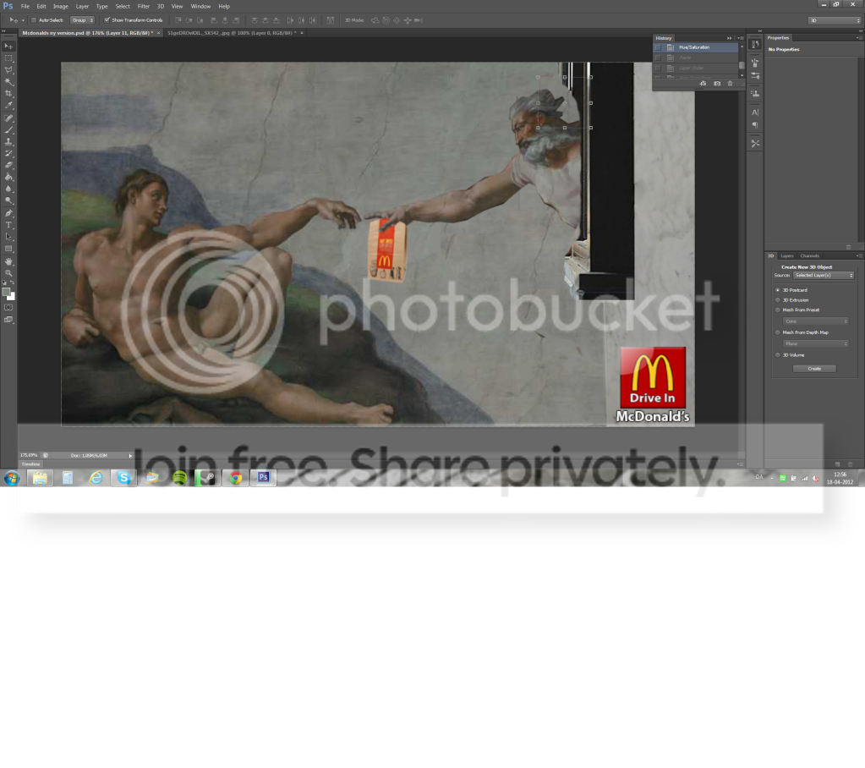Select the Polygonal Lasso tool
Image resolution: width=865 pixels, height=768 pixels.
point(8,70)
